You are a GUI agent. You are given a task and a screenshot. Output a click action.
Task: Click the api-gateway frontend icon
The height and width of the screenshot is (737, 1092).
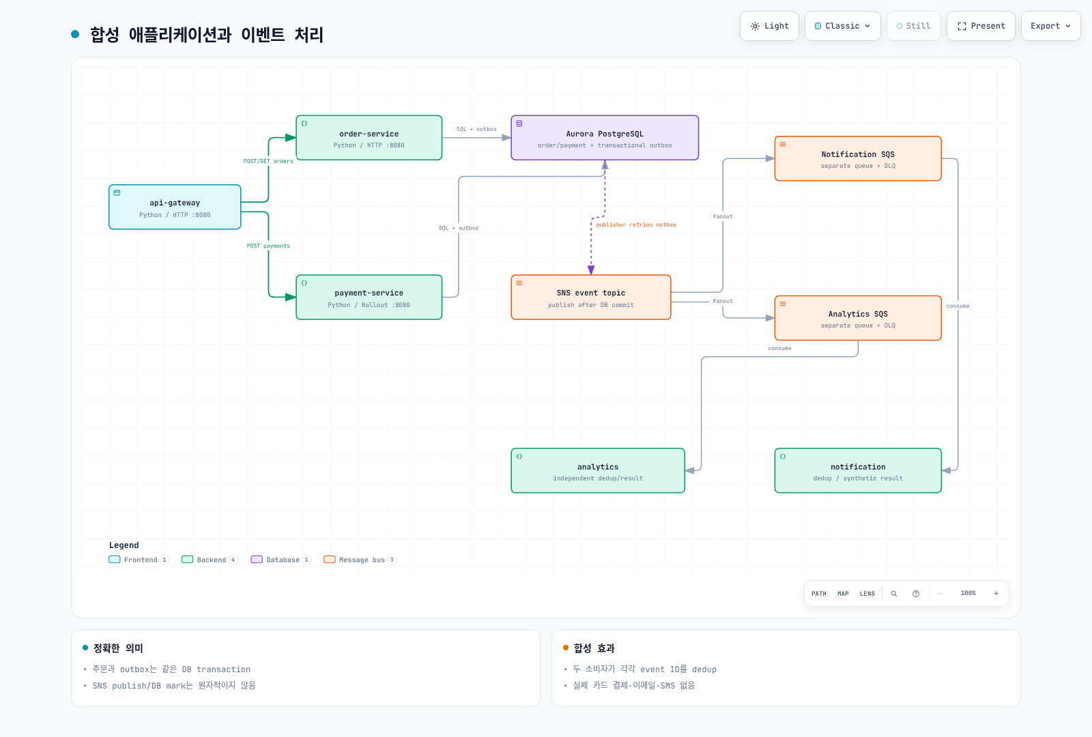click(x=117, y=193)
